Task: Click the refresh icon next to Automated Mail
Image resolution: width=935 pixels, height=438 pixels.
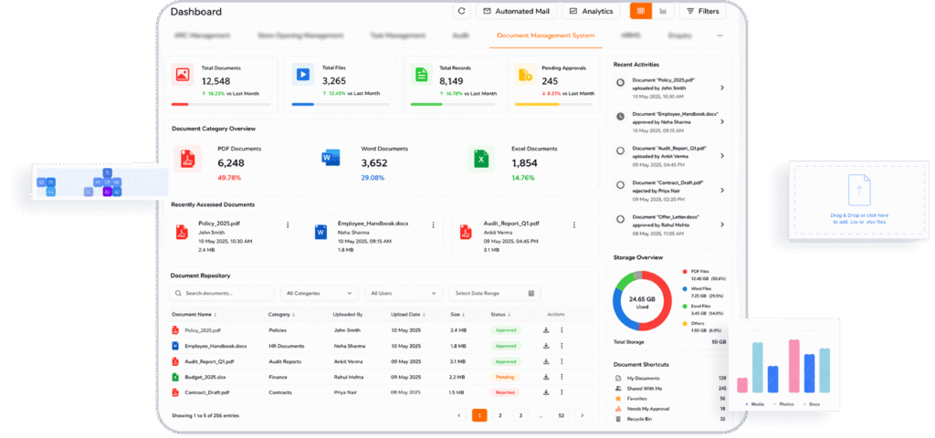Action: 461,11
